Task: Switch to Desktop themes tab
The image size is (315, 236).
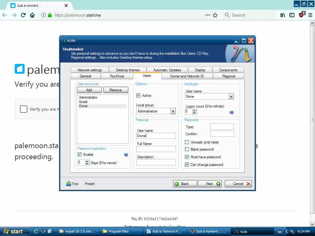Action: (128, 70)
